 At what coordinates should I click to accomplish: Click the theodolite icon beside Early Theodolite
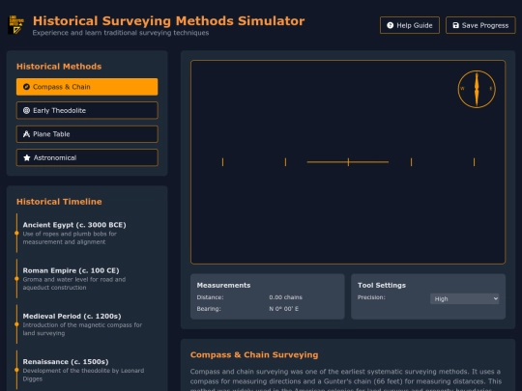tap(26, 110)
